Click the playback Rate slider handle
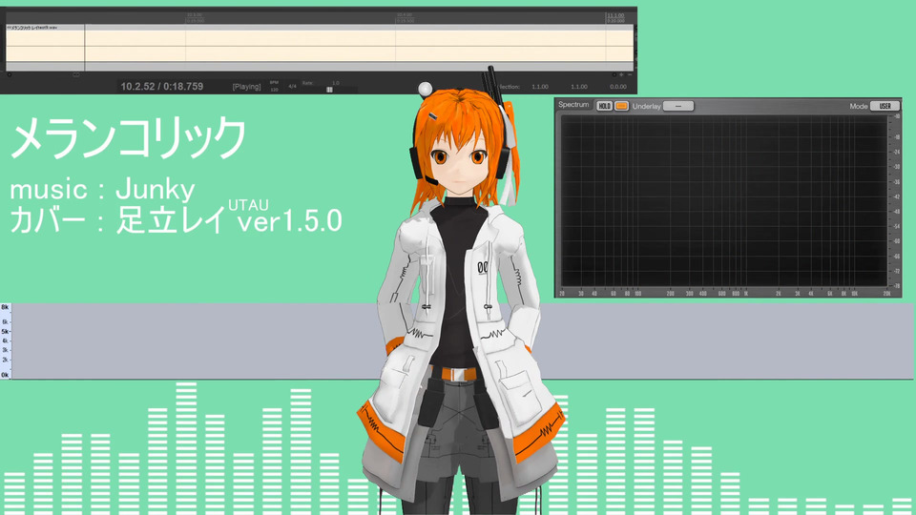 (x=329, y=90)
